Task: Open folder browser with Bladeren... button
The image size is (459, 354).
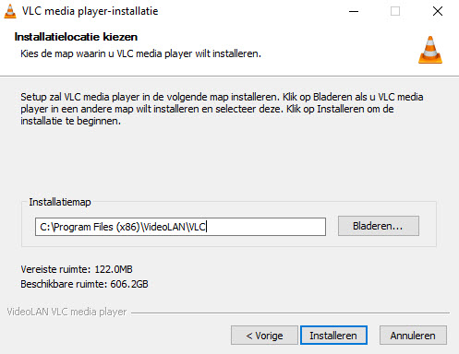Action: point(379,226)
